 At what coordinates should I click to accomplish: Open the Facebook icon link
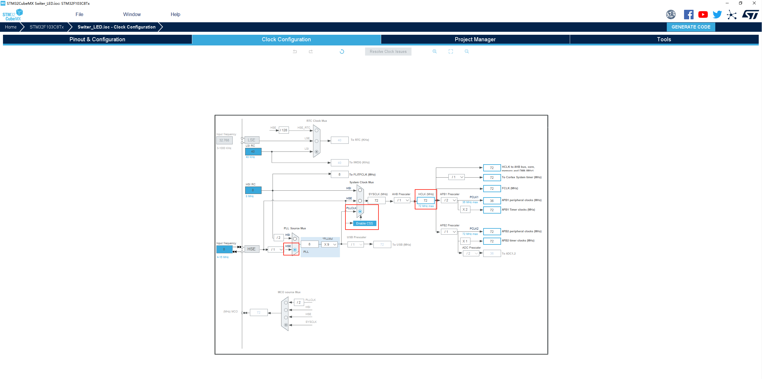click(x=689, y=15)
